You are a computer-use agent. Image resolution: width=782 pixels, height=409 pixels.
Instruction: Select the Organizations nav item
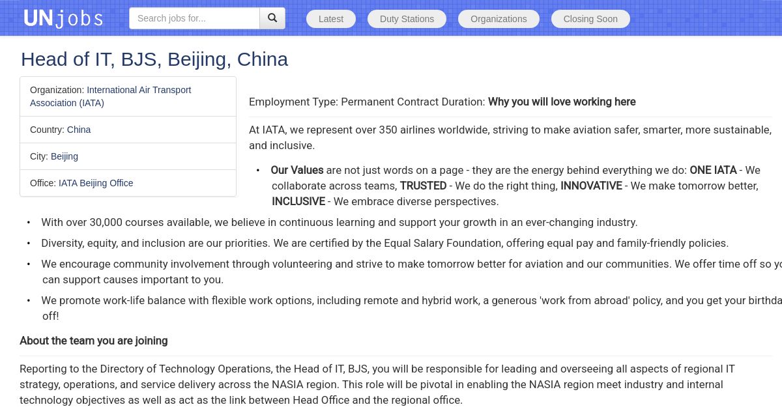499,19
